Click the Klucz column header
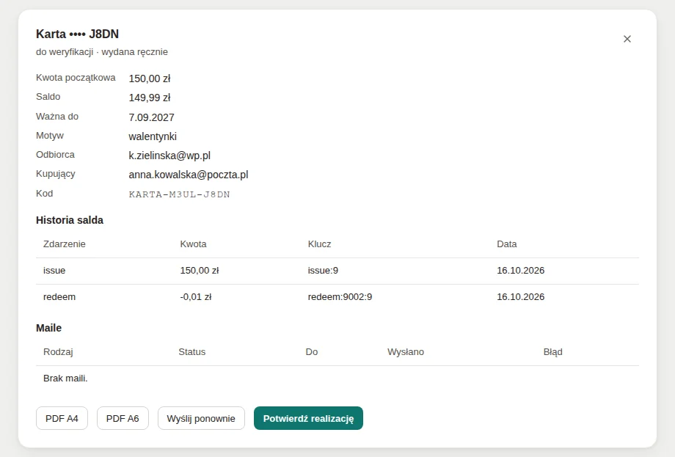 (x=319, y=244)
